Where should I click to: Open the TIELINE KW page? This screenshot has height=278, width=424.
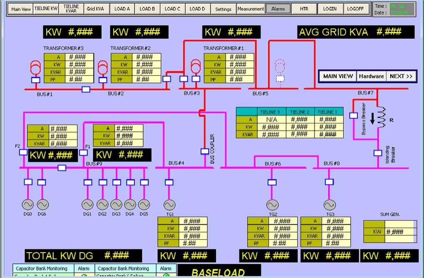[46, 9]
